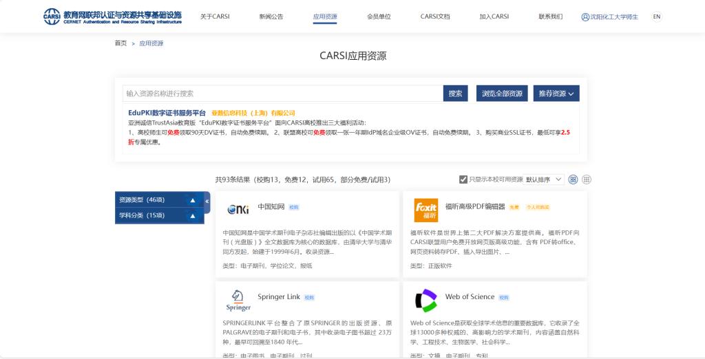Click the 中国知网 description paragraph
The width and height of the screenshot is (705, 359).
point(307,242)
